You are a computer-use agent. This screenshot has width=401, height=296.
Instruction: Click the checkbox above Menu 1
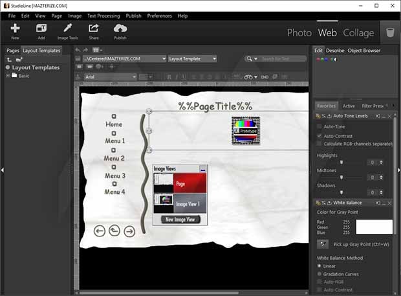(x=114, y=133)
